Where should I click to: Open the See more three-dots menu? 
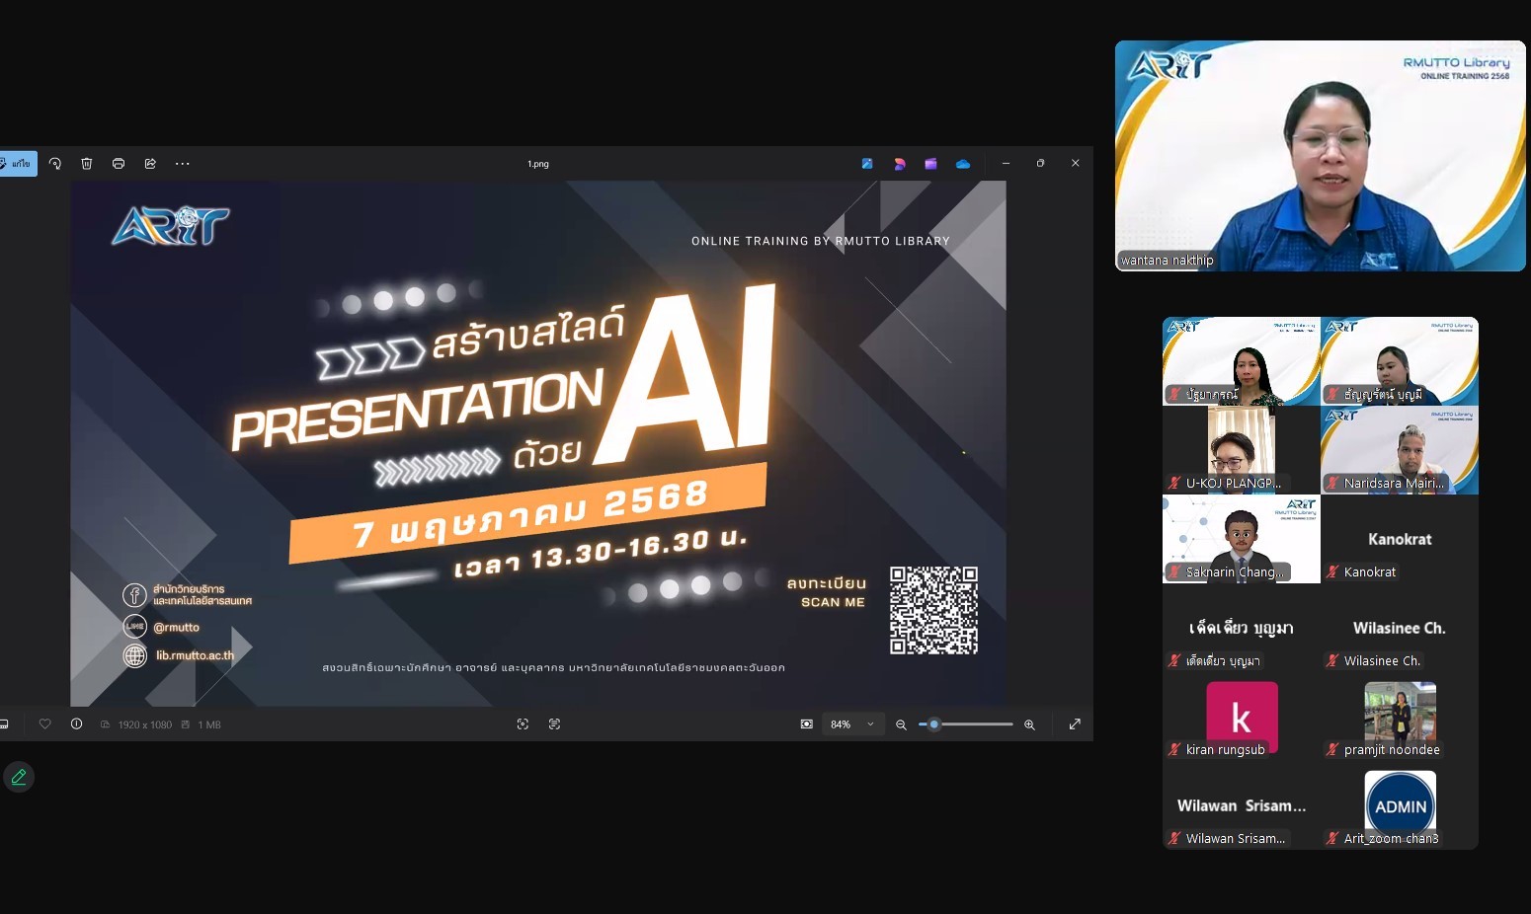point(182,164)
